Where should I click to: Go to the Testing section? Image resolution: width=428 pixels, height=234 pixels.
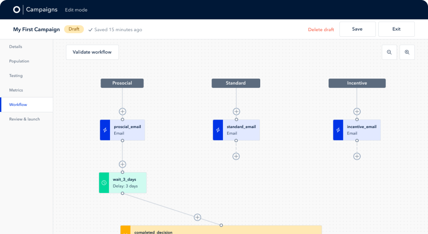16,76
